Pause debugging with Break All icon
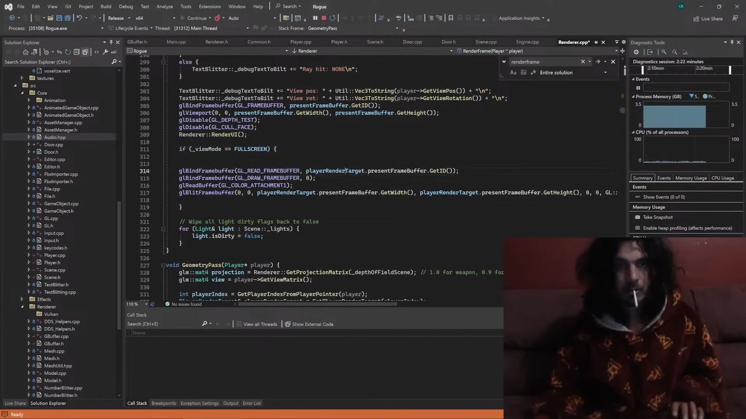Image resolution: width=746 pixels, height=419 pixels. tap(315, 18)
